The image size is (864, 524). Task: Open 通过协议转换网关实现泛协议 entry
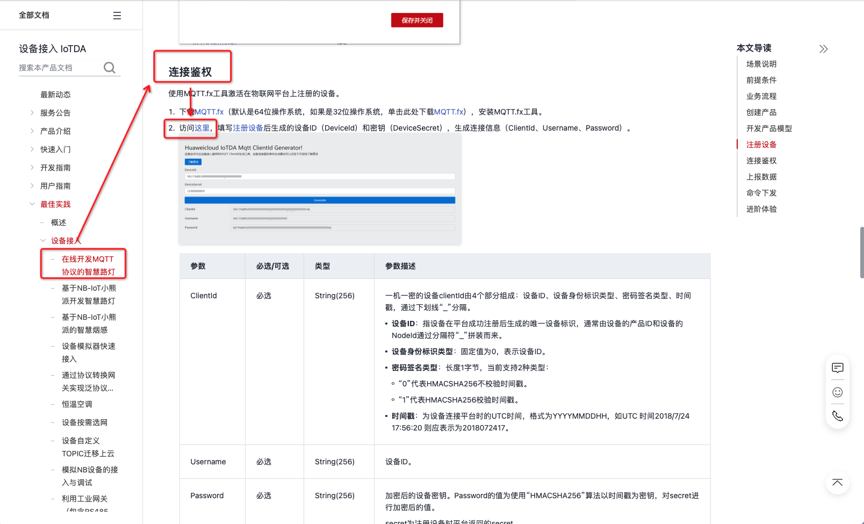point(89,382)
